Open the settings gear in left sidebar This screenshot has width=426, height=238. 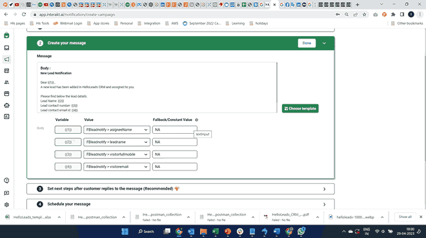(x=7, y=205)
